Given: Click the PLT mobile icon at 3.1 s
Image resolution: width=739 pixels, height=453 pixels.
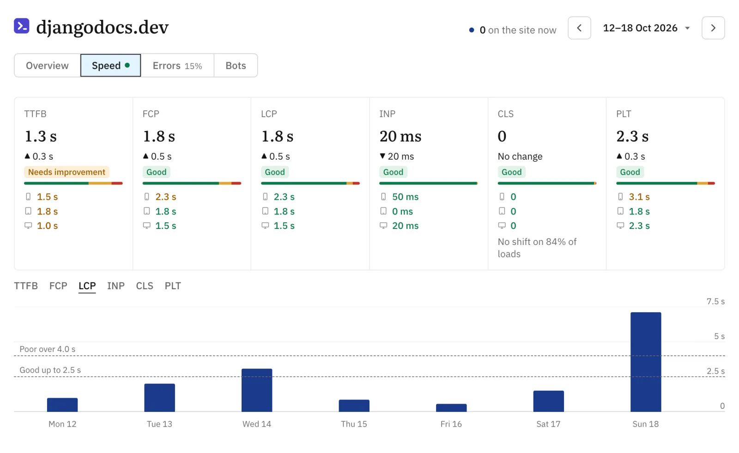Looking at the screenshot, I should (620, 197).
